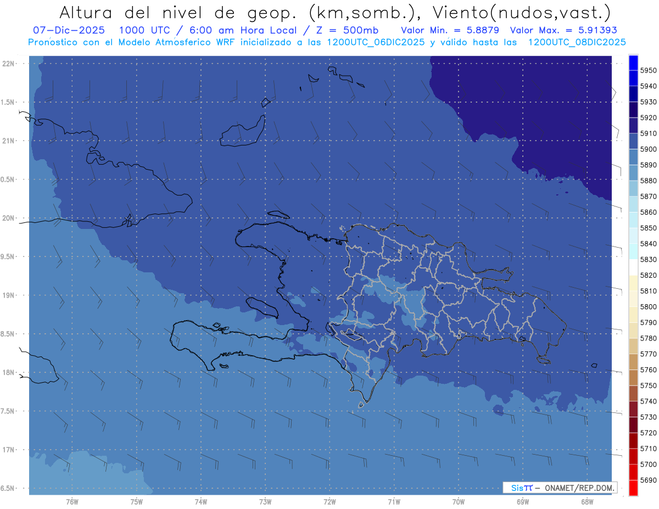
Task: Click the colorbar label 5760
Action: [649, 370]
